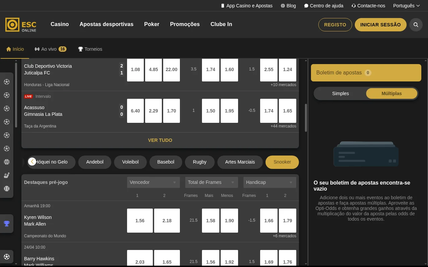Click the REGISTO button

click(x=335, y=25)
